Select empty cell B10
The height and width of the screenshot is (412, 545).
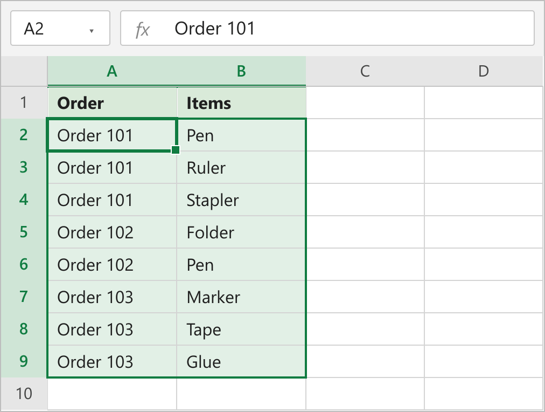tap(241, 394)
